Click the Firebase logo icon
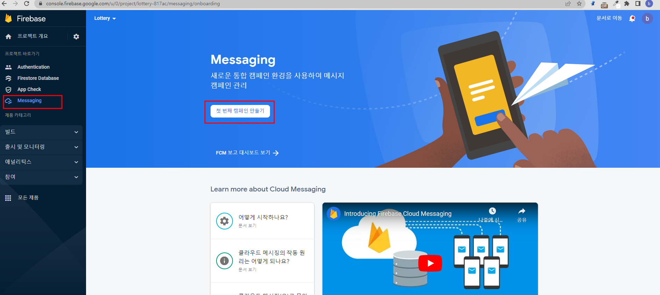The image size is (660, 295). pyautogui.click(x=8, y=18)
